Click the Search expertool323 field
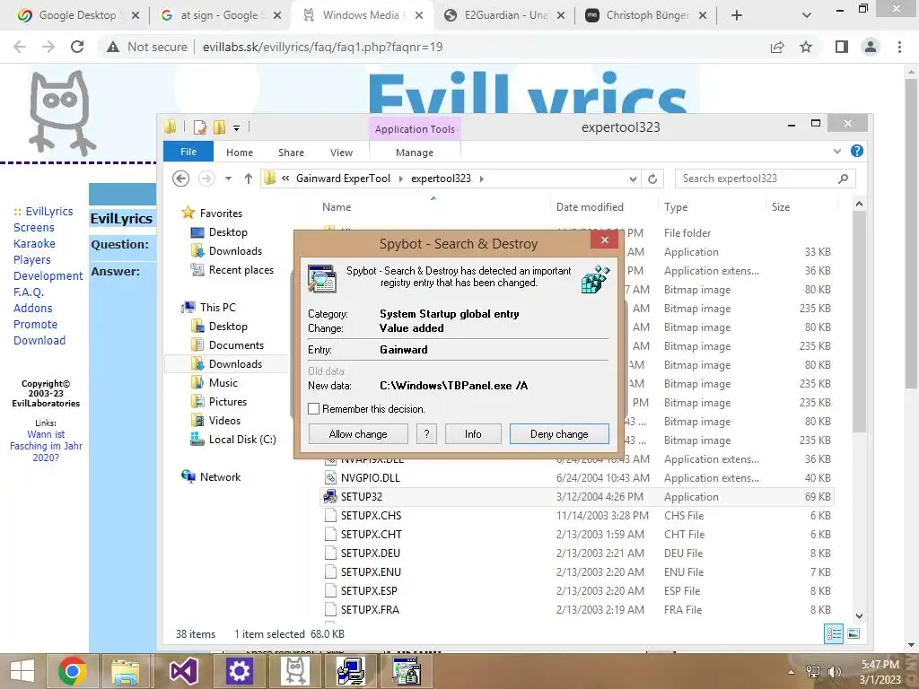This screenshot has height=689, width=919. pyautogui.click(x=765, y=179)
